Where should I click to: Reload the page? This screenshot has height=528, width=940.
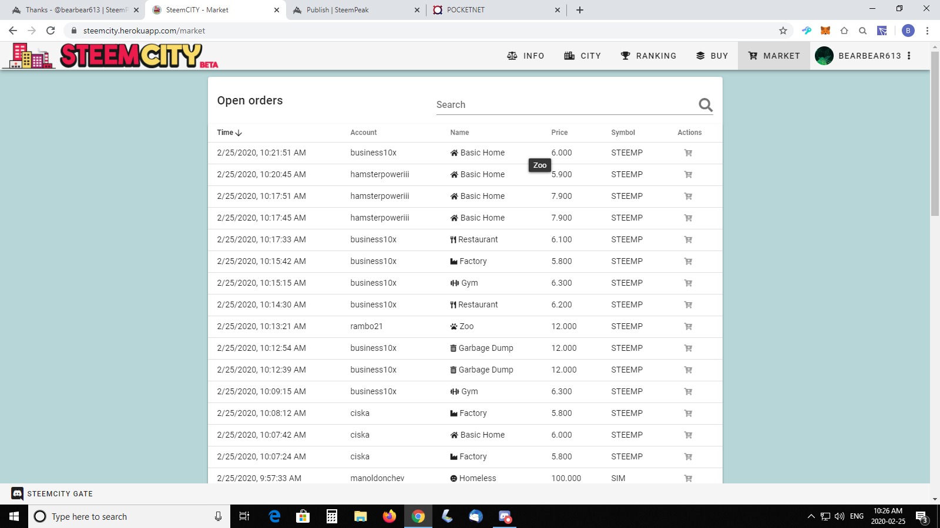[51, 31]
